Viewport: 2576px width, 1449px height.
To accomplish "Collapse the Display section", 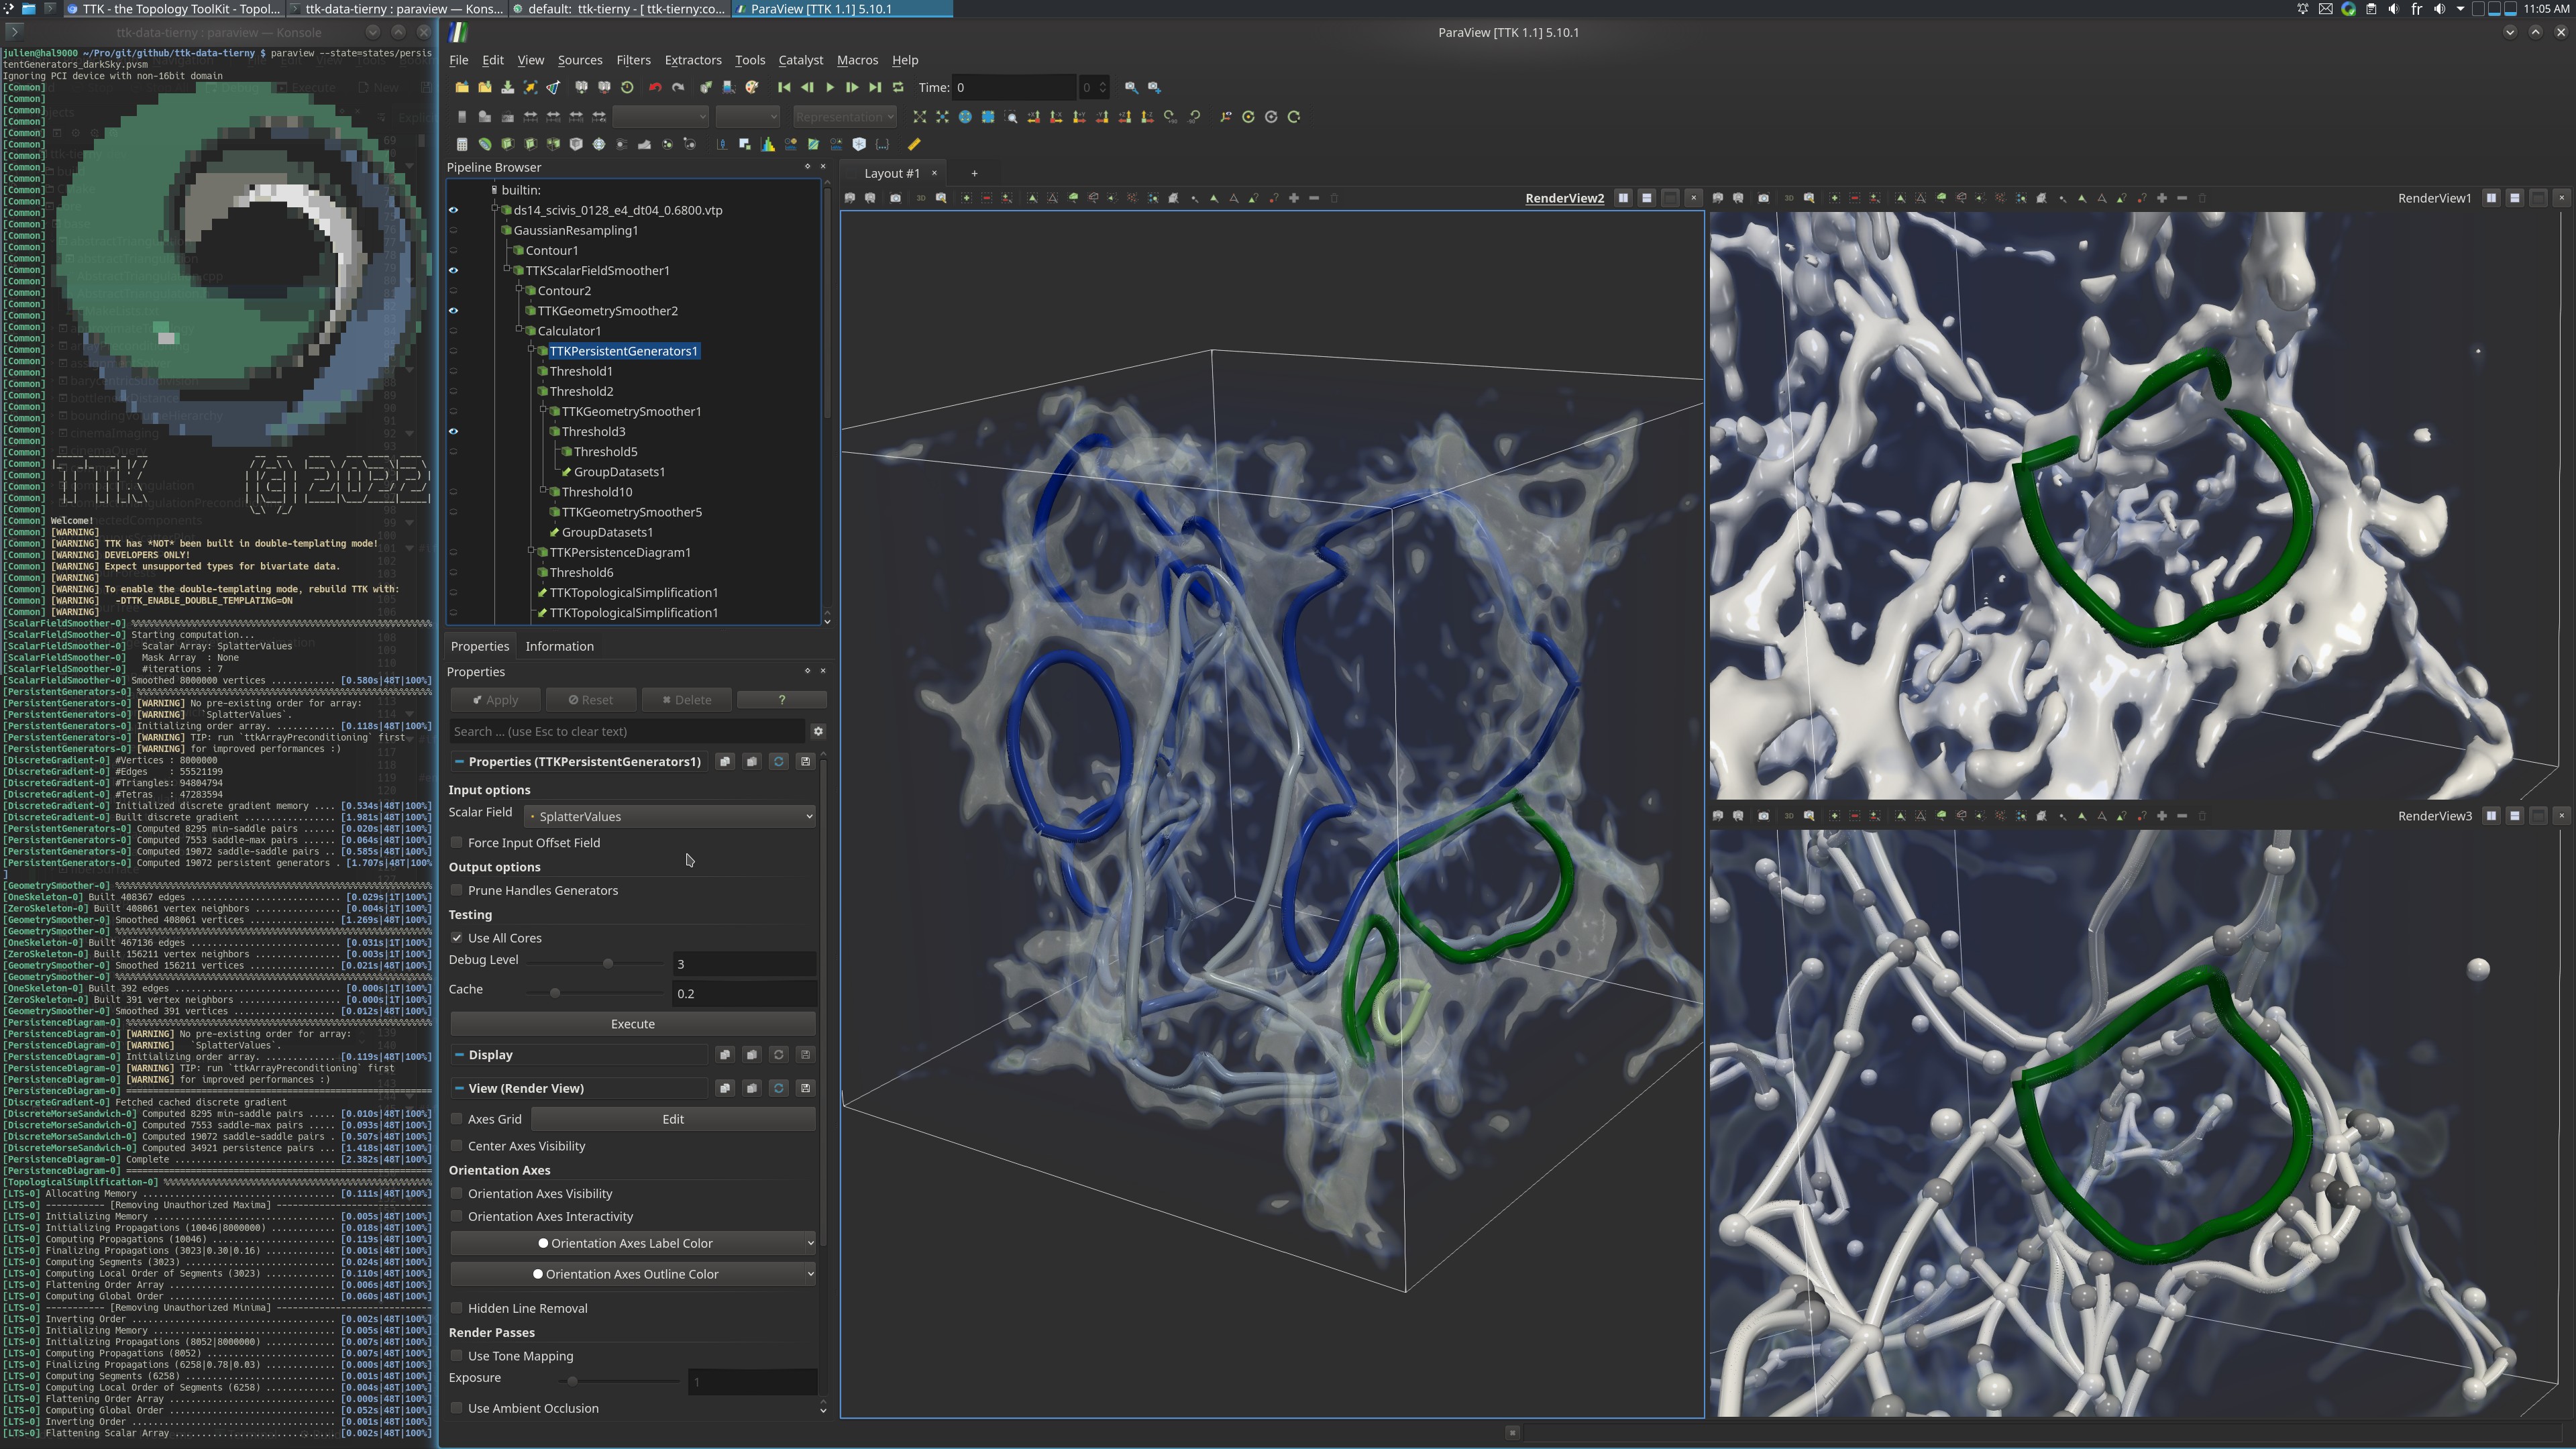I will (459, 1055).
